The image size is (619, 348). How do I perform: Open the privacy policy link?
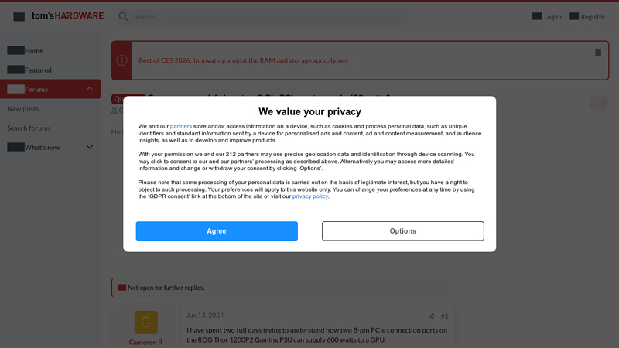310,196
